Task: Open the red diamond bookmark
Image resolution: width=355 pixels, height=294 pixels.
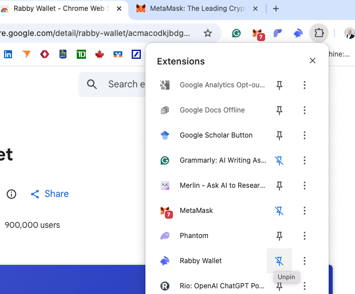Action: (45, 54)
